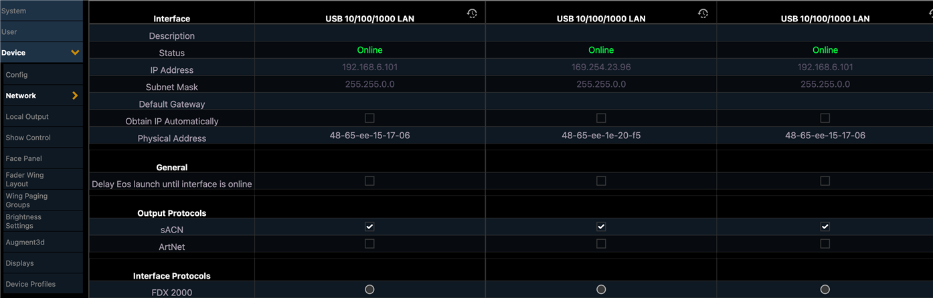This screenshot has height=298, width=933.
Task: Select FDX 2000 radio for second interface
Action: 601,289
